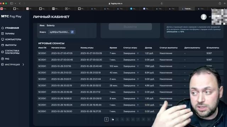Image resolution: width=227 pixels, height=127 pixels.
Task: Click status info icon in 19:58:51 row
Action: click(138, 98)
